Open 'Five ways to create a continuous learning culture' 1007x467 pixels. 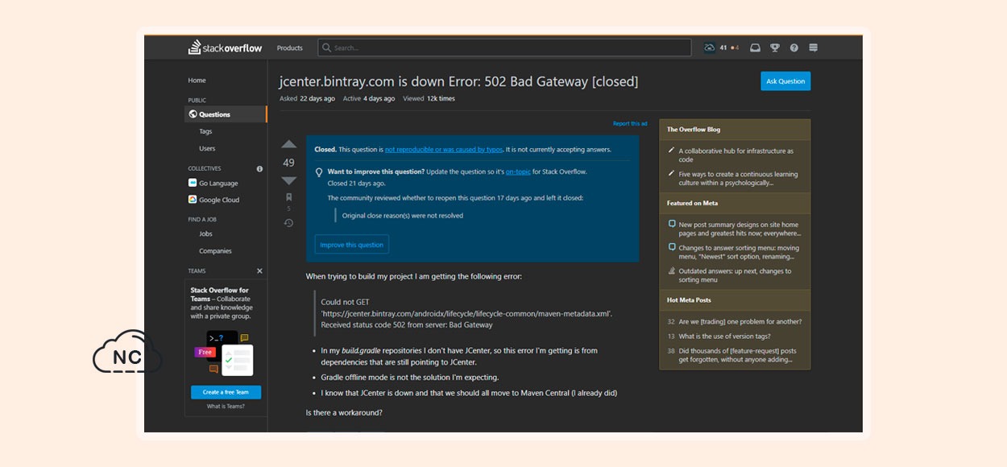[738, 178]
